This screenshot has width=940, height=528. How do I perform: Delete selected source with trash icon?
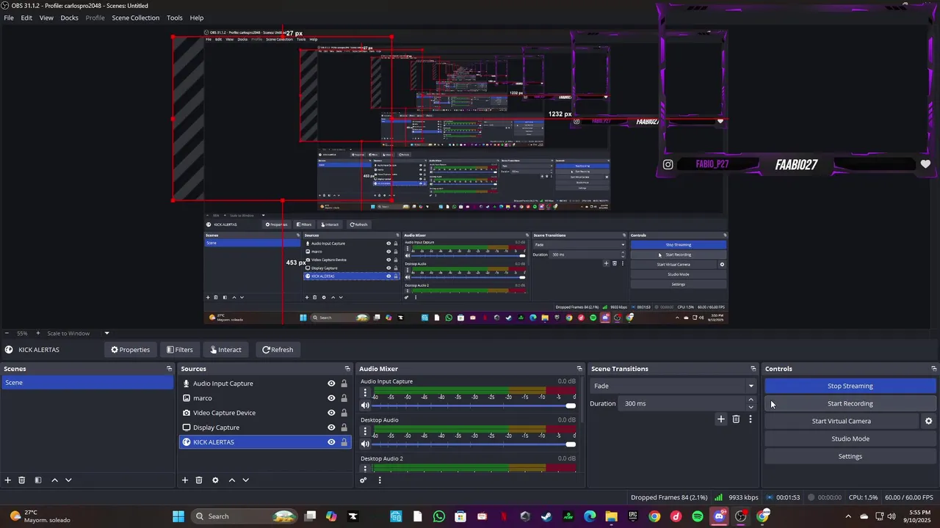coord(199,480)
